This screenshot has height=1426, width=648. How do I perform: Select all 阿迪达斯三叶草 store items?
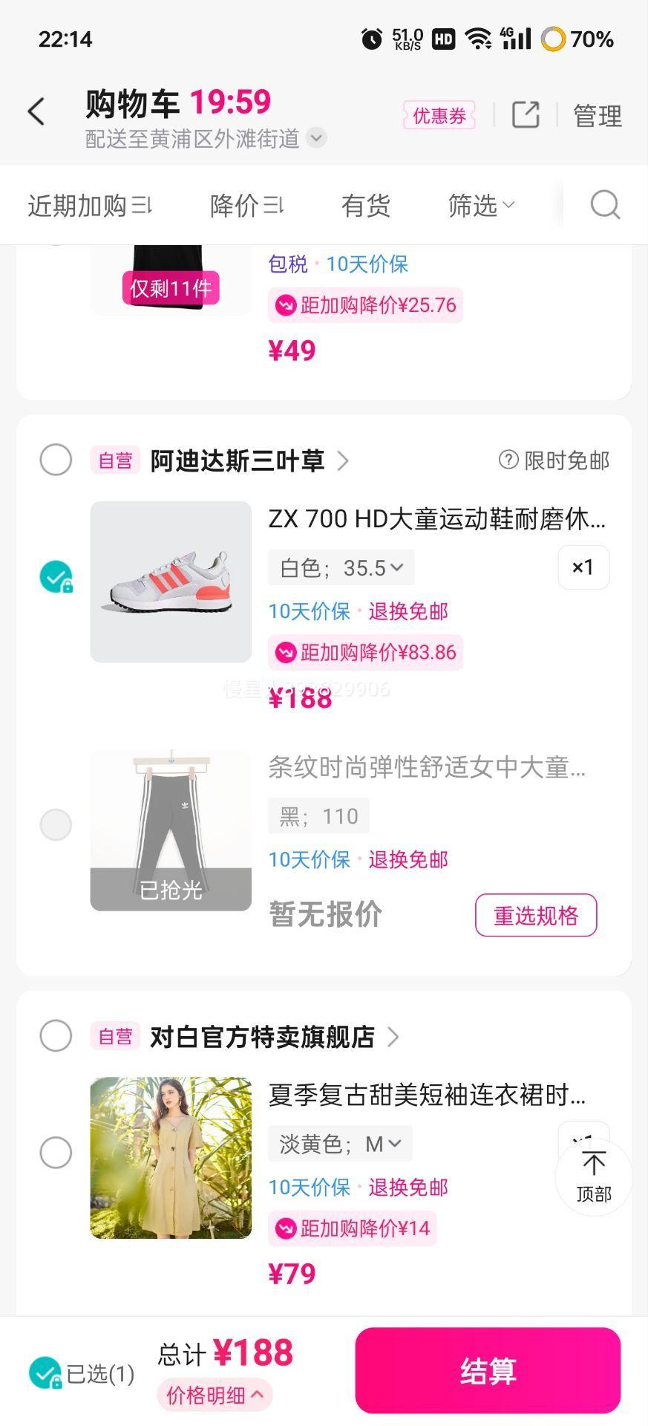coord(56,460)
